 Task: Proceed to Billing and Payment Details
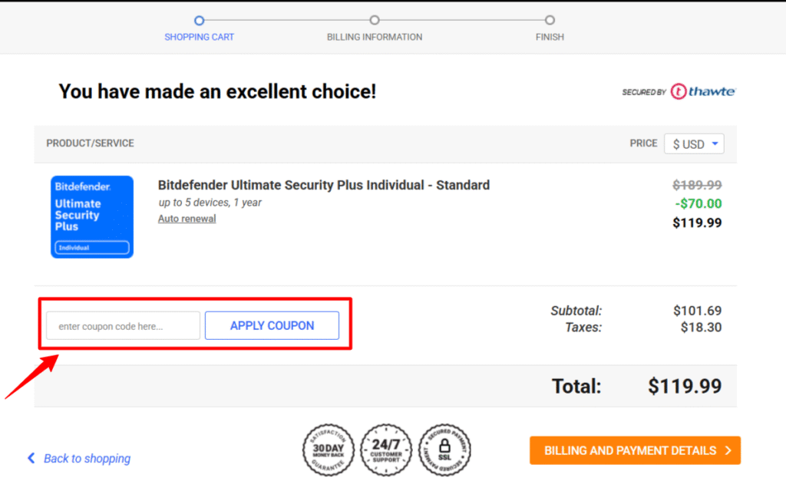click(635, 450)
